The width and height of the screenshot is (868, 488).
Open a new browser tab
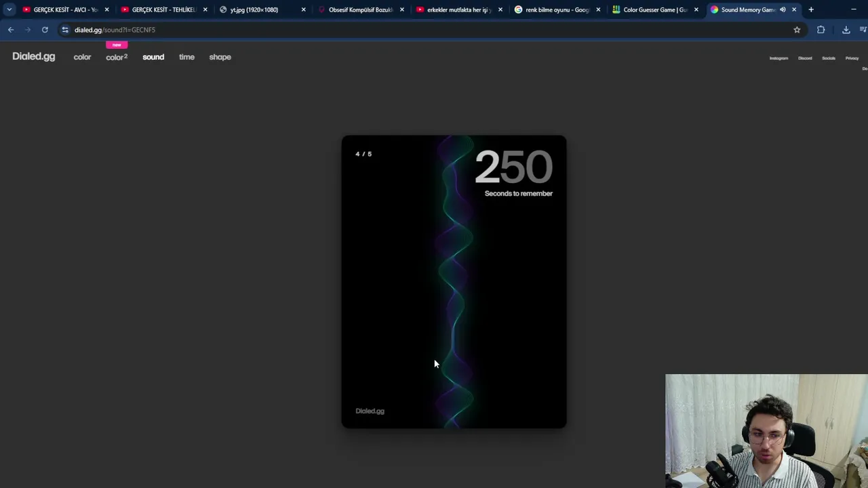811,9
